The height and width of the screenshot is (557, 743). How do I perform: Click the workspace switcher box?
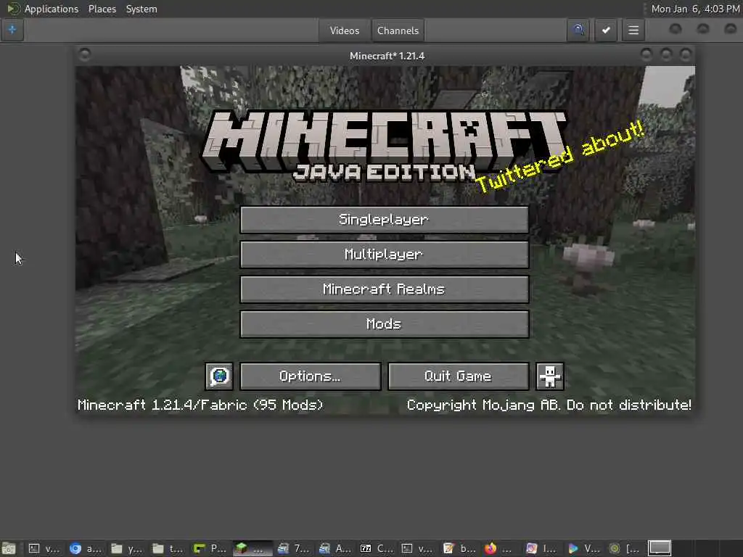[x=659, y=548]
